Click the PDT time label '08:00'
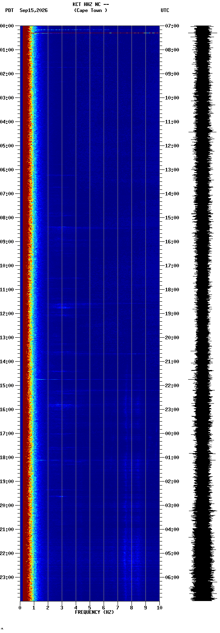The height and width of the screenshot is (633, 220). [6, 218]
